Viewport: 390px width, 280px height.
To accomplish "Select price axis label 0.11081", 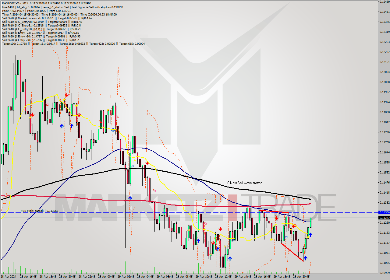I will click(x=384, y=253).
